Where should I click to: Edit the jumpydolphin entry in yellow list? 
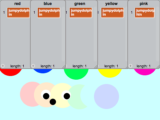point(112,13)
